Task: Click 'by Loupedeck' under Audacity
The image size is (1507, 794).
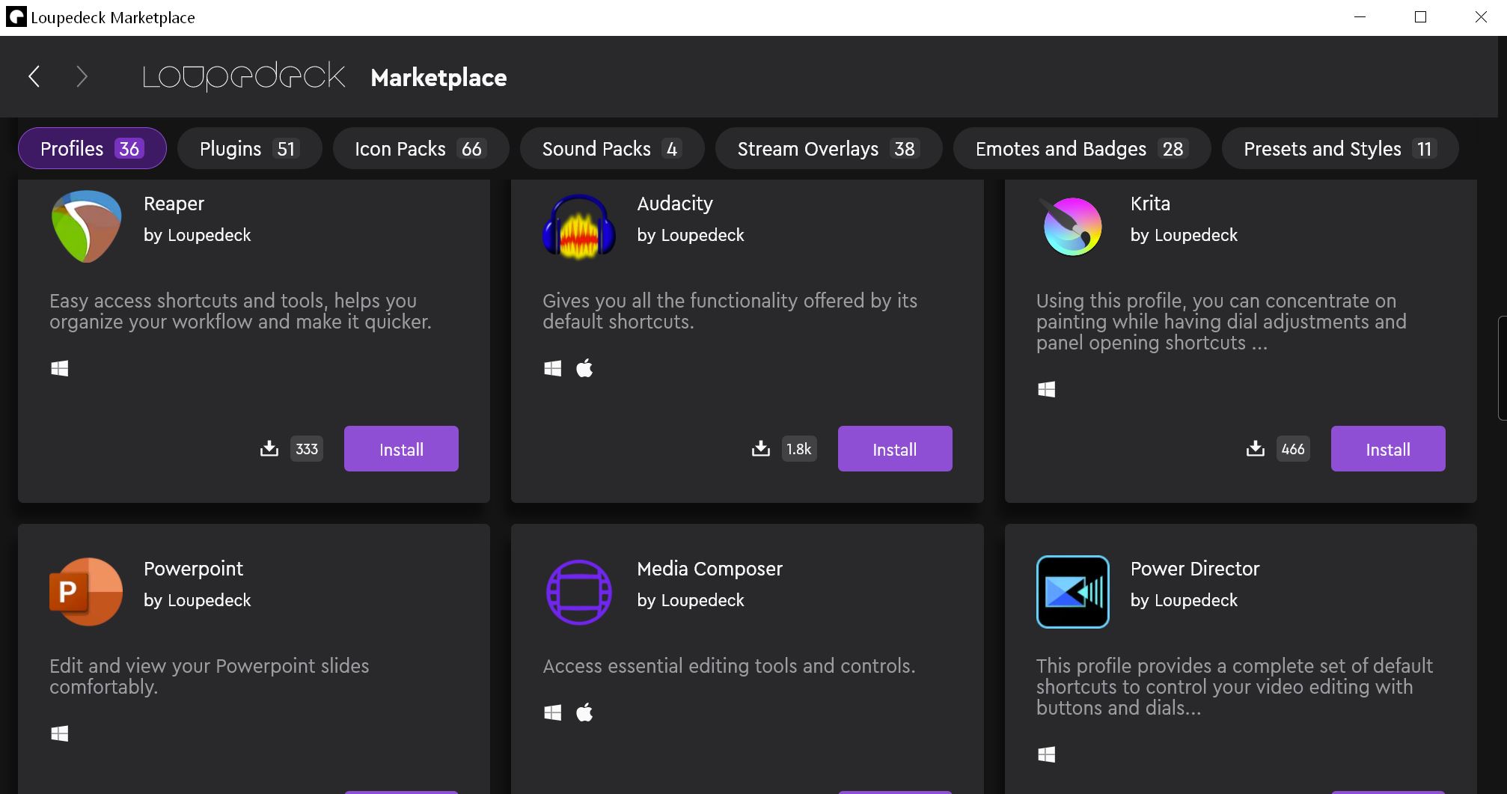Action: pyautogui.click(x=690, y=235)
